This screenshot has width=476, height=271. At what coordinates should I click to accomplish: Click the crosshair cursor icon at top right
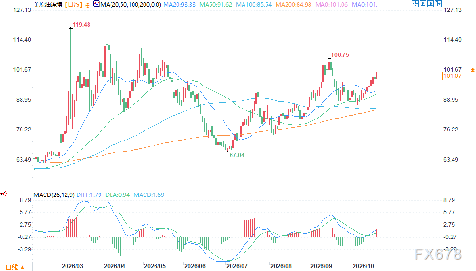415,4
